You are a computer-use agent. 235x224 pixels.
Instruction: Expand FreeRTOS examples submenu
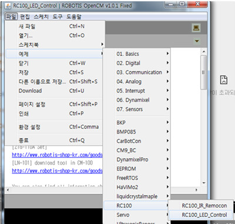(137, 178)
